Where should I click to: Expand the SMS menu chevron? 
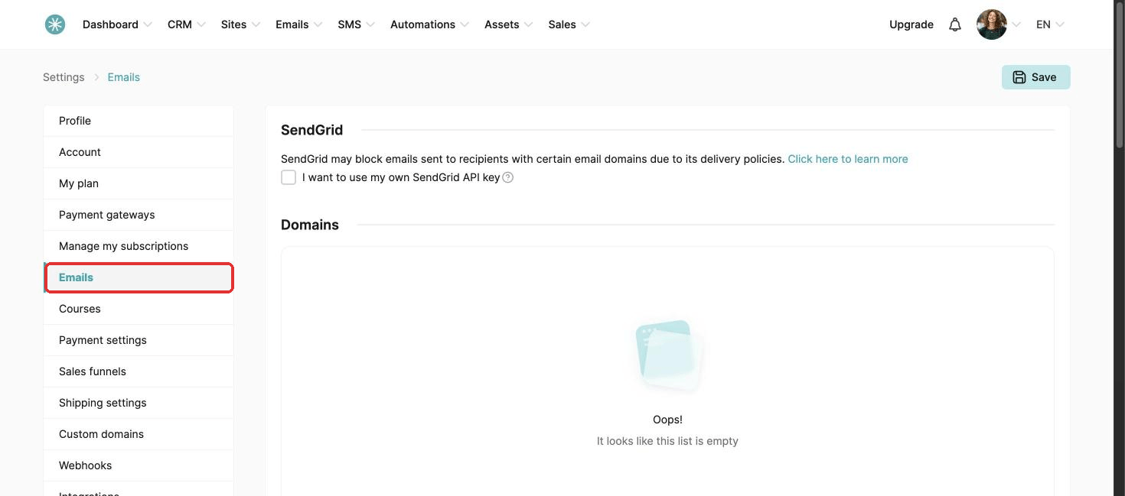pos(370,24)
